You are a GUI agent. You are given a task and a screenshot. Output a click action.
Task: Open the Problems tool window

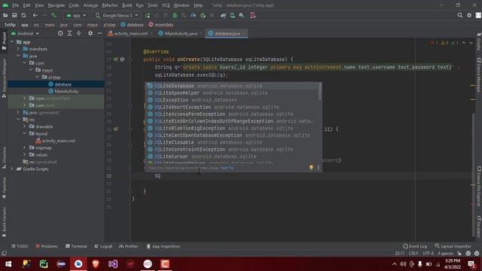(x=47, y=246)
